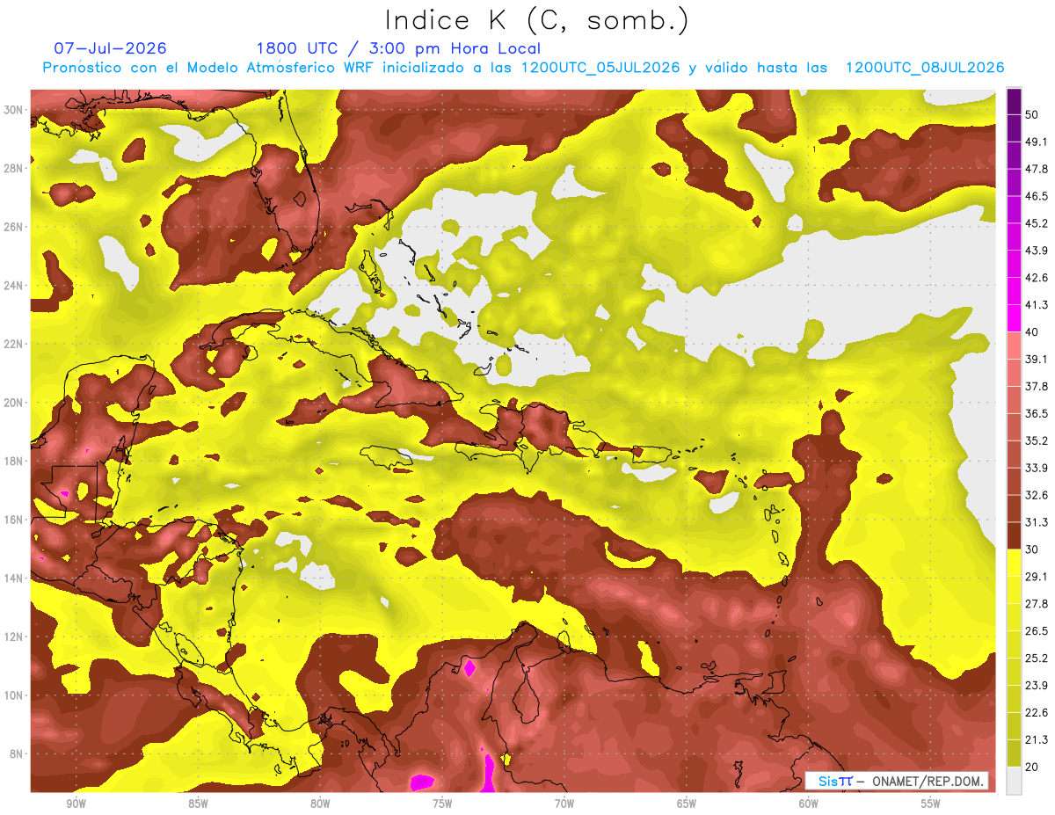Click the longitude label "55W"
1055x815 pixels.
pos(931,804)
